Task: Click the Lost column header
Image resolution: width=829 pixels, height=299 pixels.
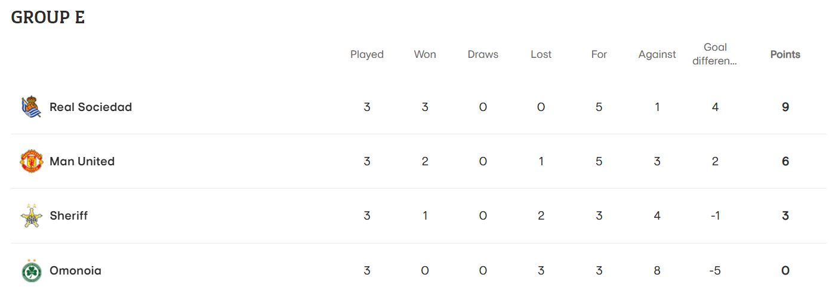Action: pyautogui.click(x=541, y=54)
